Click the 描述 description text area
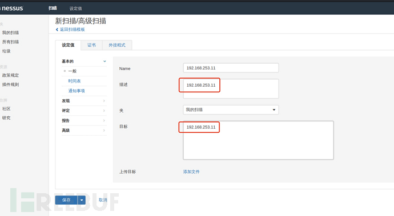The image size is (394, 216). point(231,88)
